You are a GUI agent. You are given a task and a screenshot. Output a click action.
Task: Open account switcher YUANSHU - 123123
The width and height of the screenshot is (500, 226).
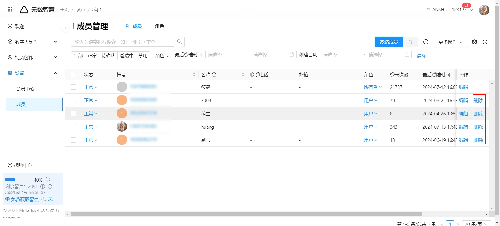click(x=450, y=9)
